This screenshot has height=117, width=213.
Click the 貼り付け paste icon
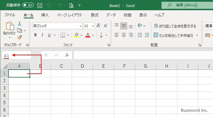[x=10, y=26]
